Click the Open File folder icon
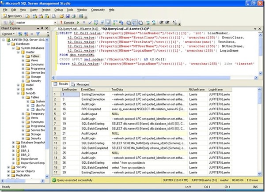The height and width of the screenshot is (192, 265). coord(61,16)
